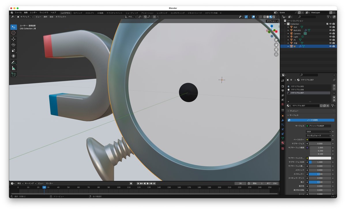Viewport: 346px width, 210px height.
Task: Open the Output properties tab icon
Action: (283, 91)
